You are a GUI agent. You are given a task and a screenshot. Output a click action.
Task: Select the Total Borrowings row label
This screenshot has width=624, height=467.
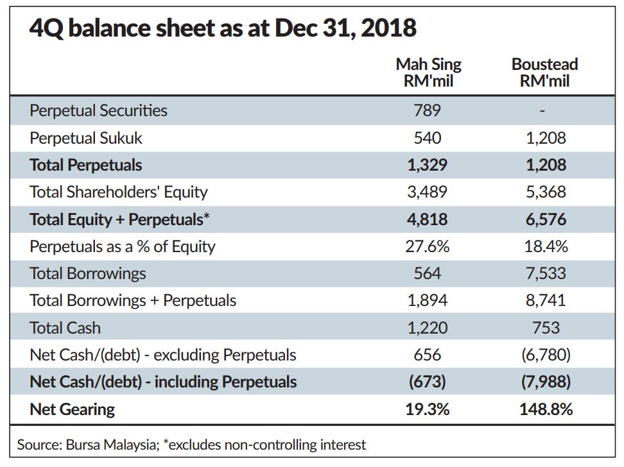[x=88, y=273]
